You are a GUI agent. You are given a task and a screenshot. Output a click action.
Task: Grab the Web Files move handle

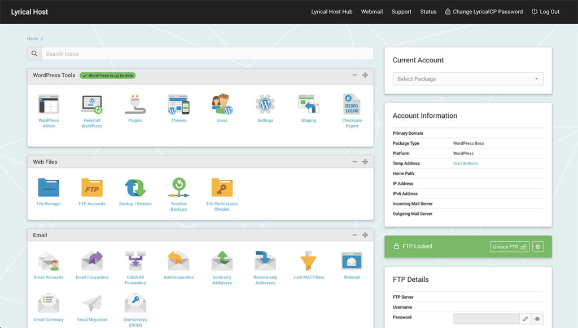tap(365, 162)
